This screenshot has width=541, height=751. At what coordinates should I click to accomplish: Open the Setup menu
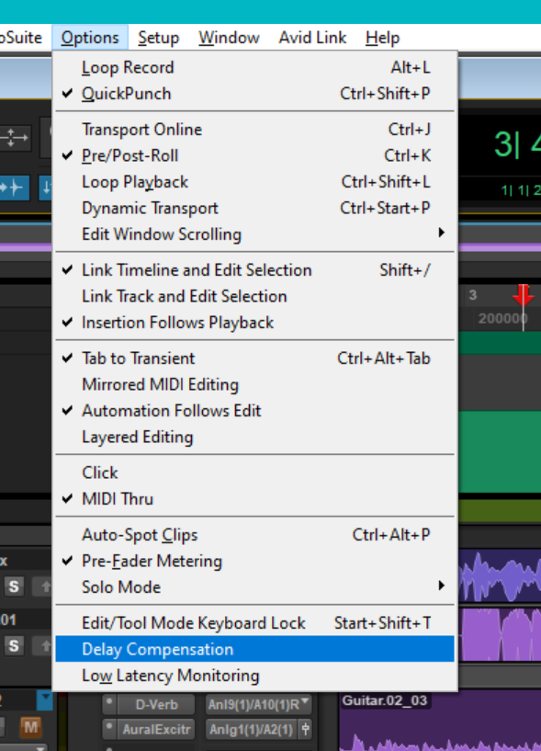(159, 38)
